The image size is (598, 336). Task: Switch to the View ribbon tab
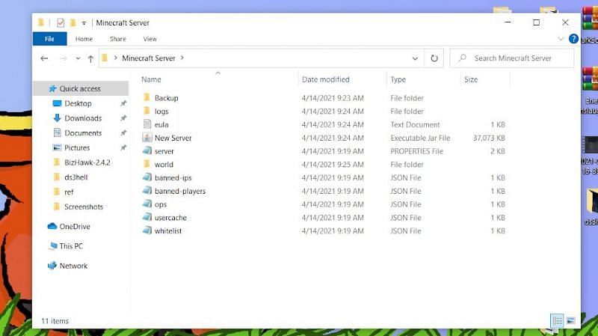point(149,39)
